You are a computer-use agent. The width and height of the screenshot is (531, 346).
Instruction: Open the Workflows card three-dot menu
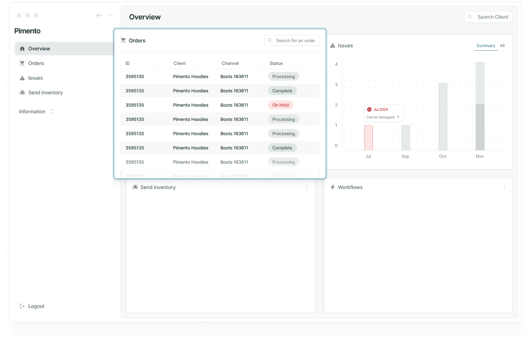point(504,187)
